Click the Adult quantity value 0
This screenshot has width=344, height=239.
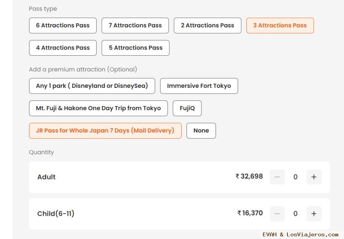tap(295, 177)
